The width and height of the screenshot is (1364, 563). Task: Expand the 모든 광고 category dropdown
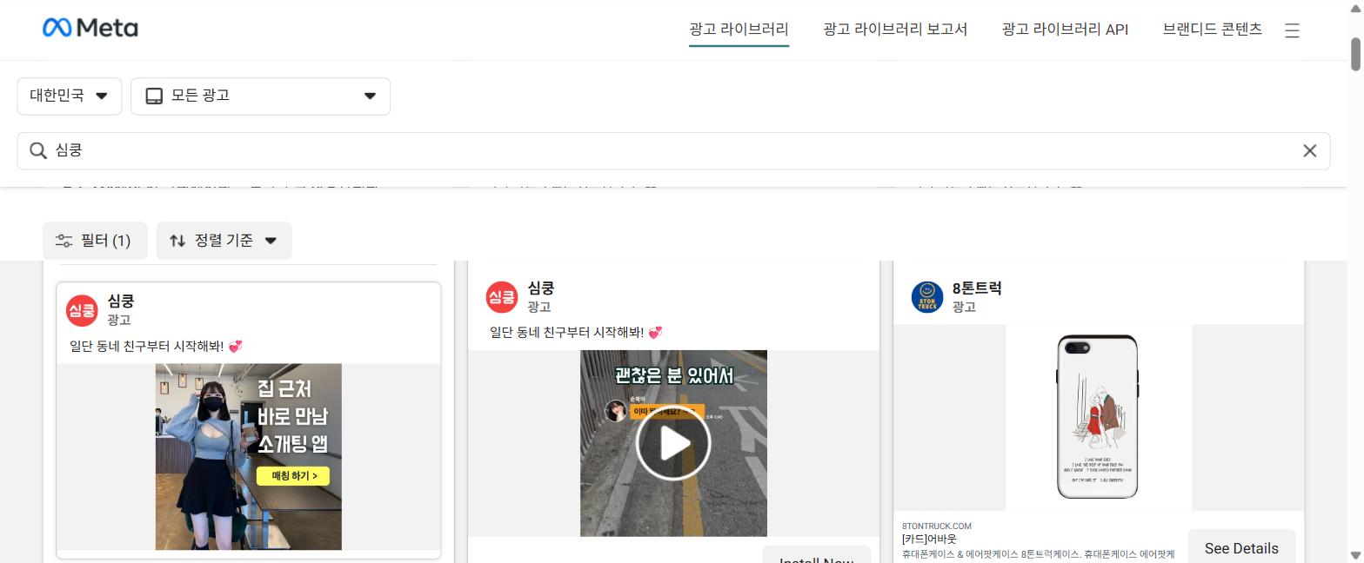click(x=260, y=96)
